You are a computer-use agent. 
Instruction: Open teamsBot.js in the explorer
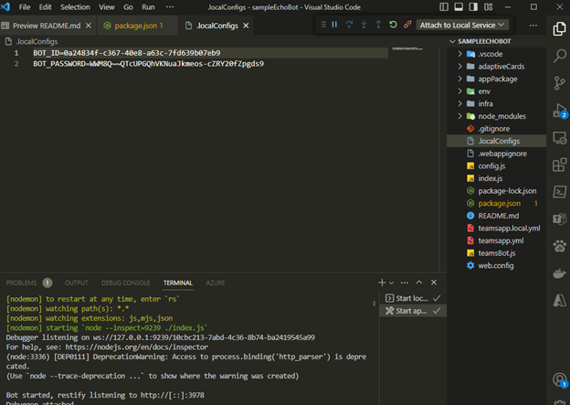coord(497,253)
